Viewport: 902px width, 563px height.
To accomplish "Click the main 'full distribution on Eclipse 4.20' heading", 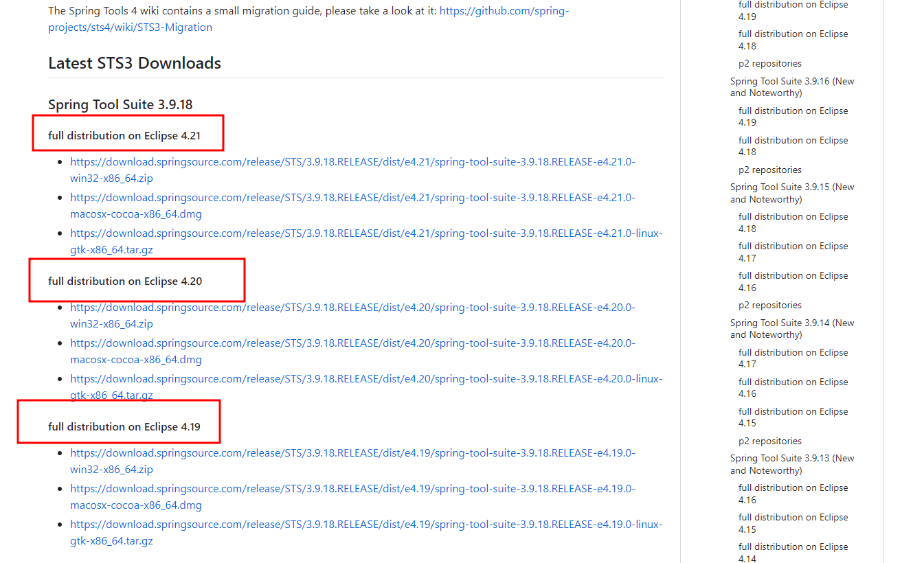I will [x=125, y=281].
